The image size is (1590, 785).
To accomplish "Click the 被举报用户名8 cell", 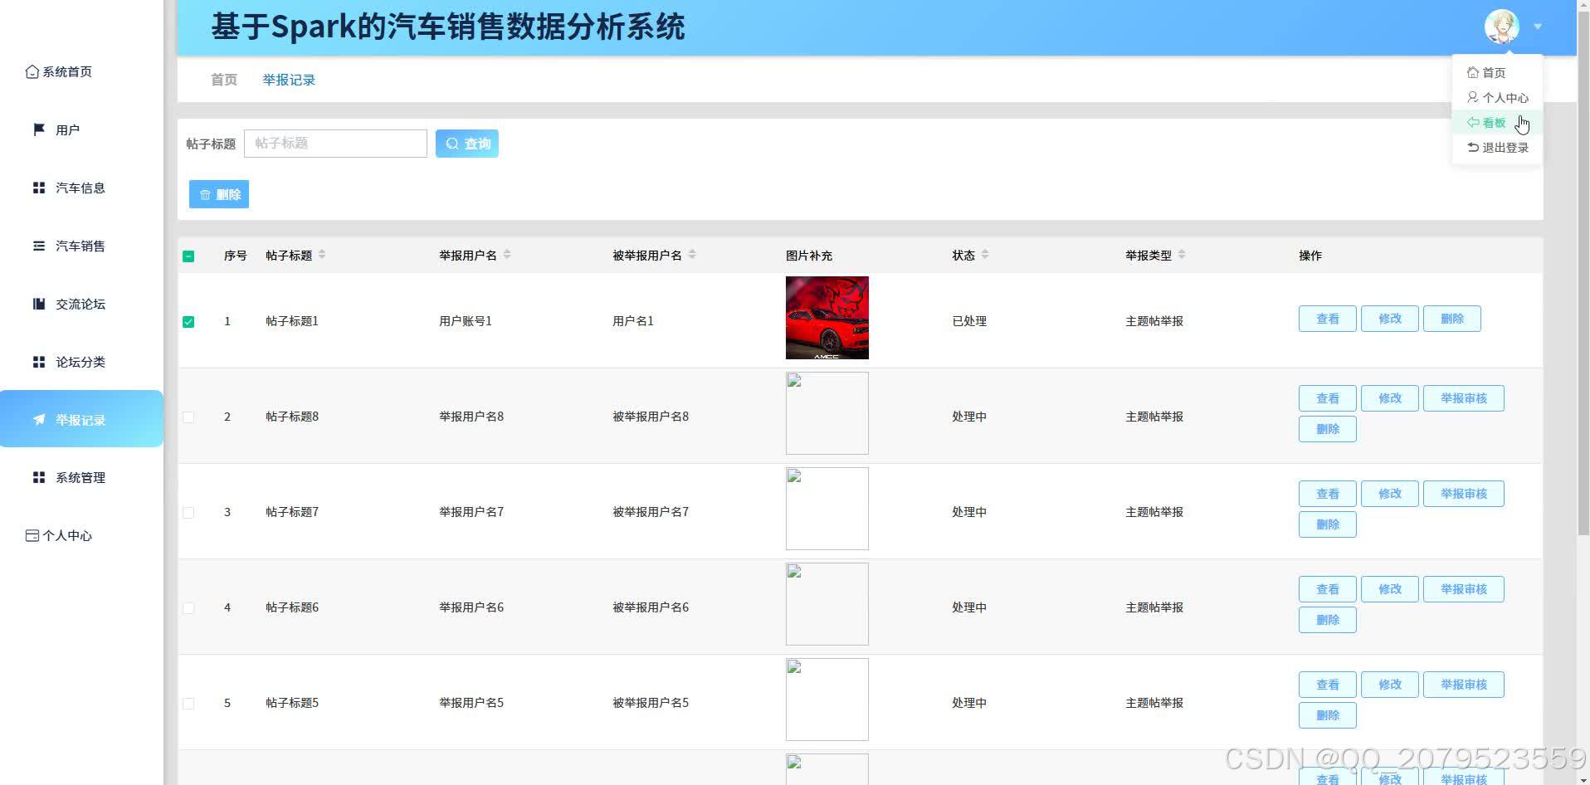I will pos(651,417).
